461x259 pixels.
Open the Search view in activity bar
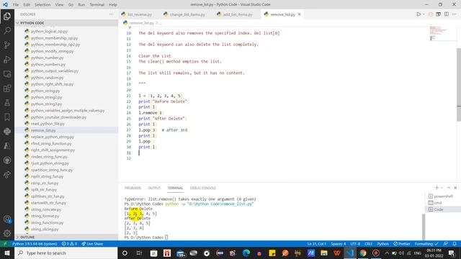(x=7, y=30)
